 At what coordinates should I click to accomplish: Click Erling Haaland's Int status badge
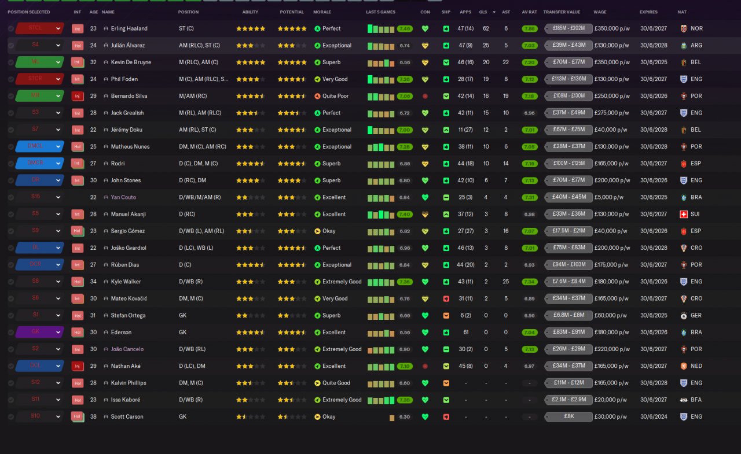coord(78,28)
